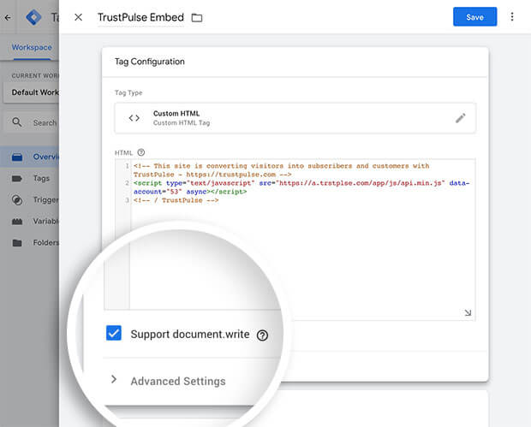Click the Tag Configuration heading
Image resolution: width=531 pixels, height=427 pixels.
tap(149, 62)
